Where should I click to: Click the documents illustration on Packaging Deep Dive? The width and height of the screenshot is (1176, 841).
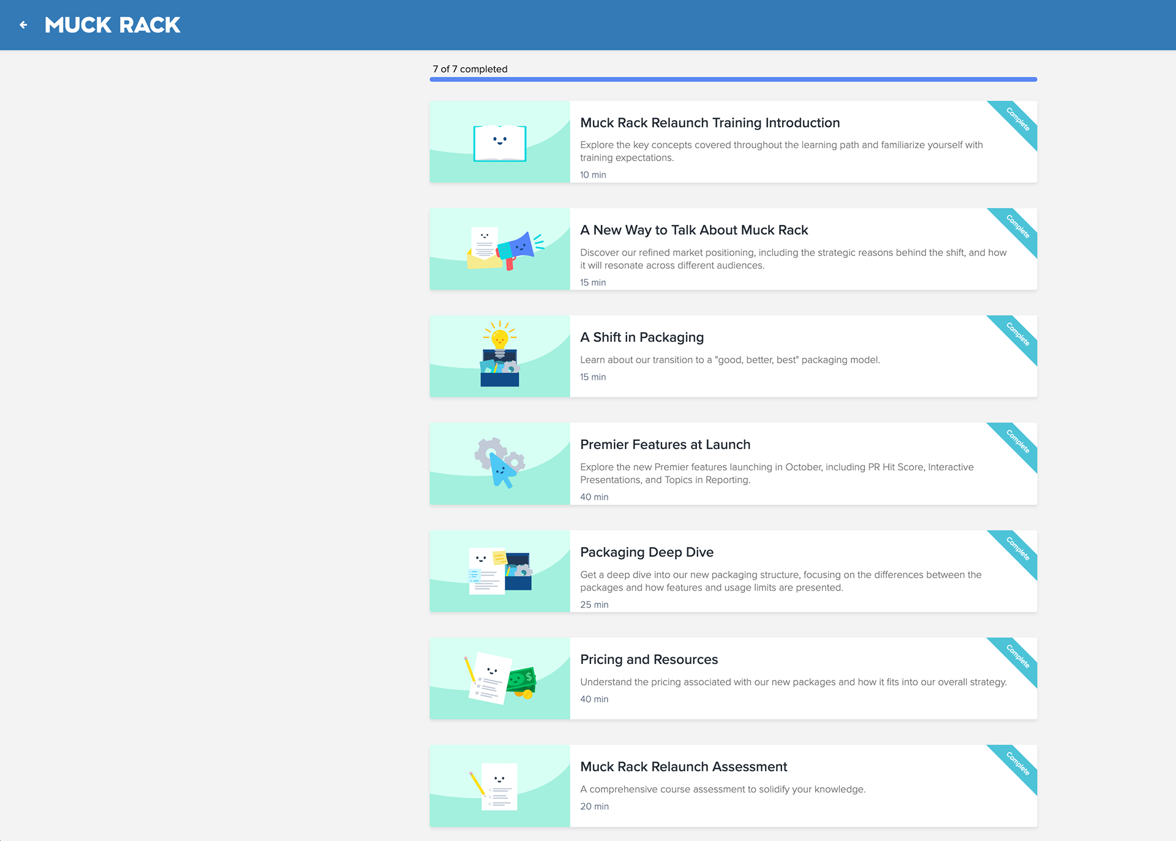499,571
